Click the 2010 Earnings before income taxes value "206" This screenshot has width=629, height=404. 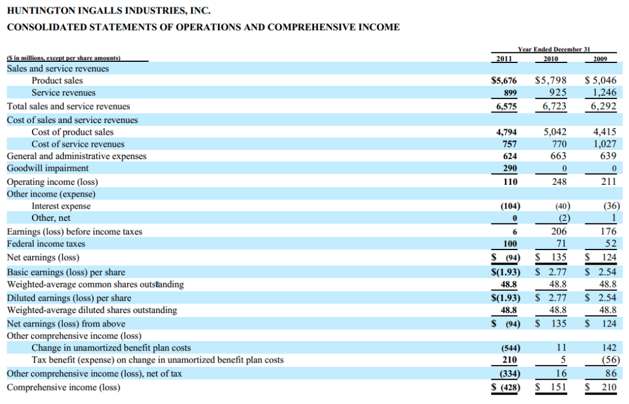point(559,231)
